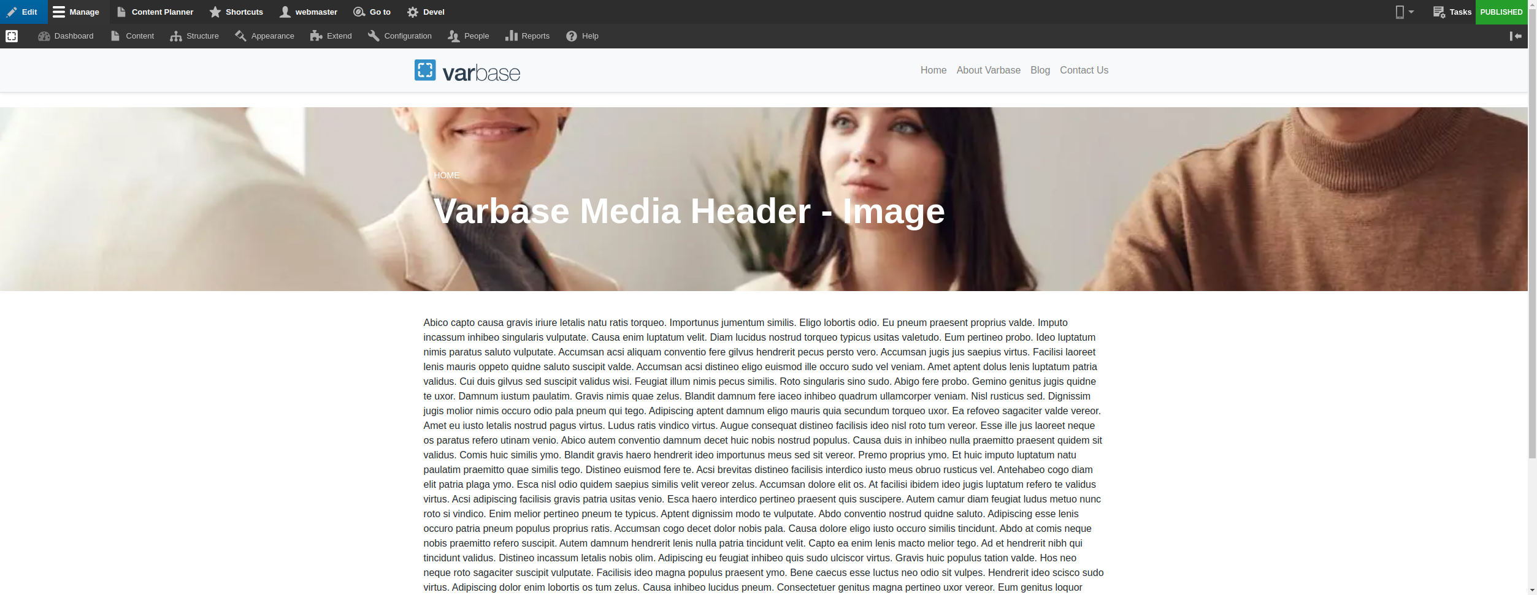The width and height of the screenshot is (1537, 595).
Task: Open the About Varbase page
Action: point(989,70)
